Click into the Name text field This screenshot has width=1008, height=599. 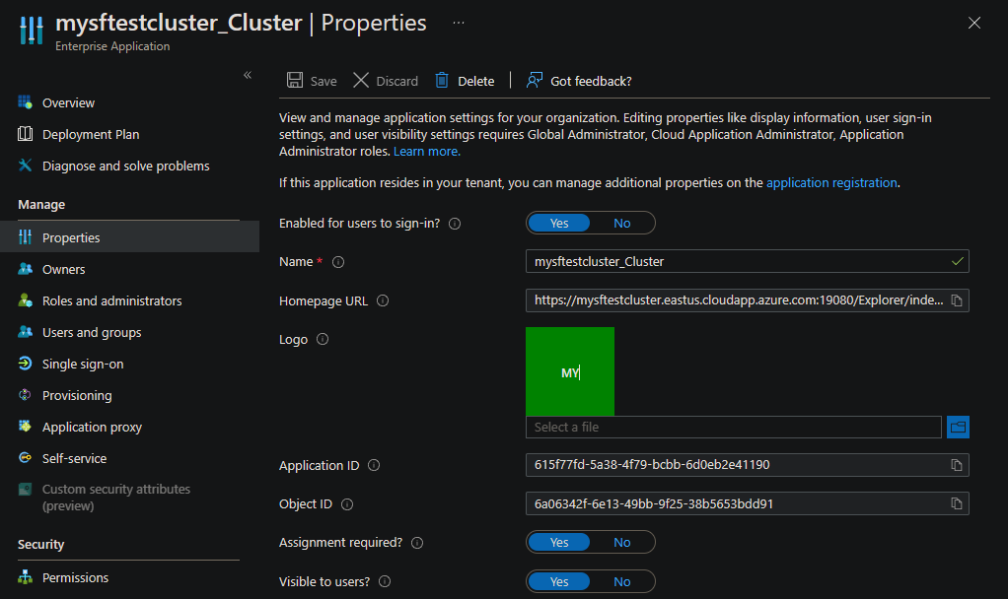click(747, 261)
